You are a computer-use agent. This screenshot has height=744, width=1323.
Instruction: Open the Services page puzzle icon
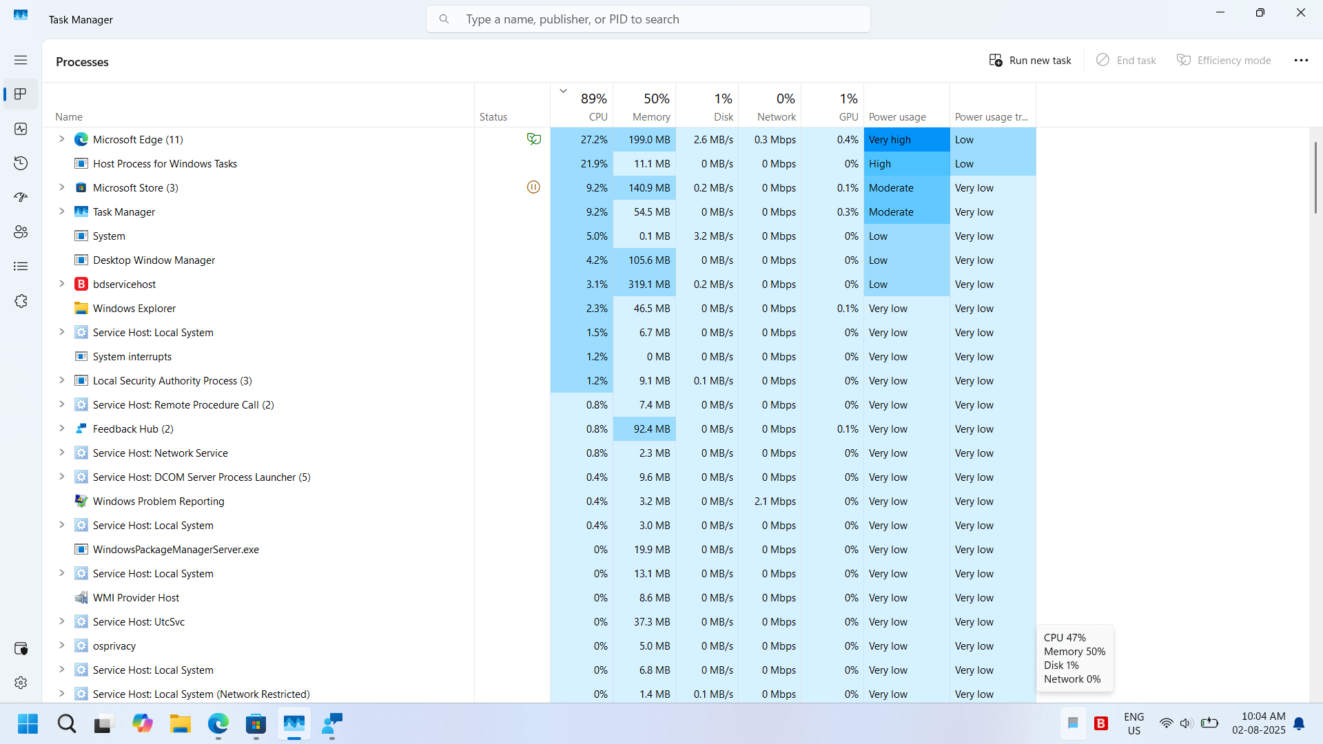[x=21, y=301]
